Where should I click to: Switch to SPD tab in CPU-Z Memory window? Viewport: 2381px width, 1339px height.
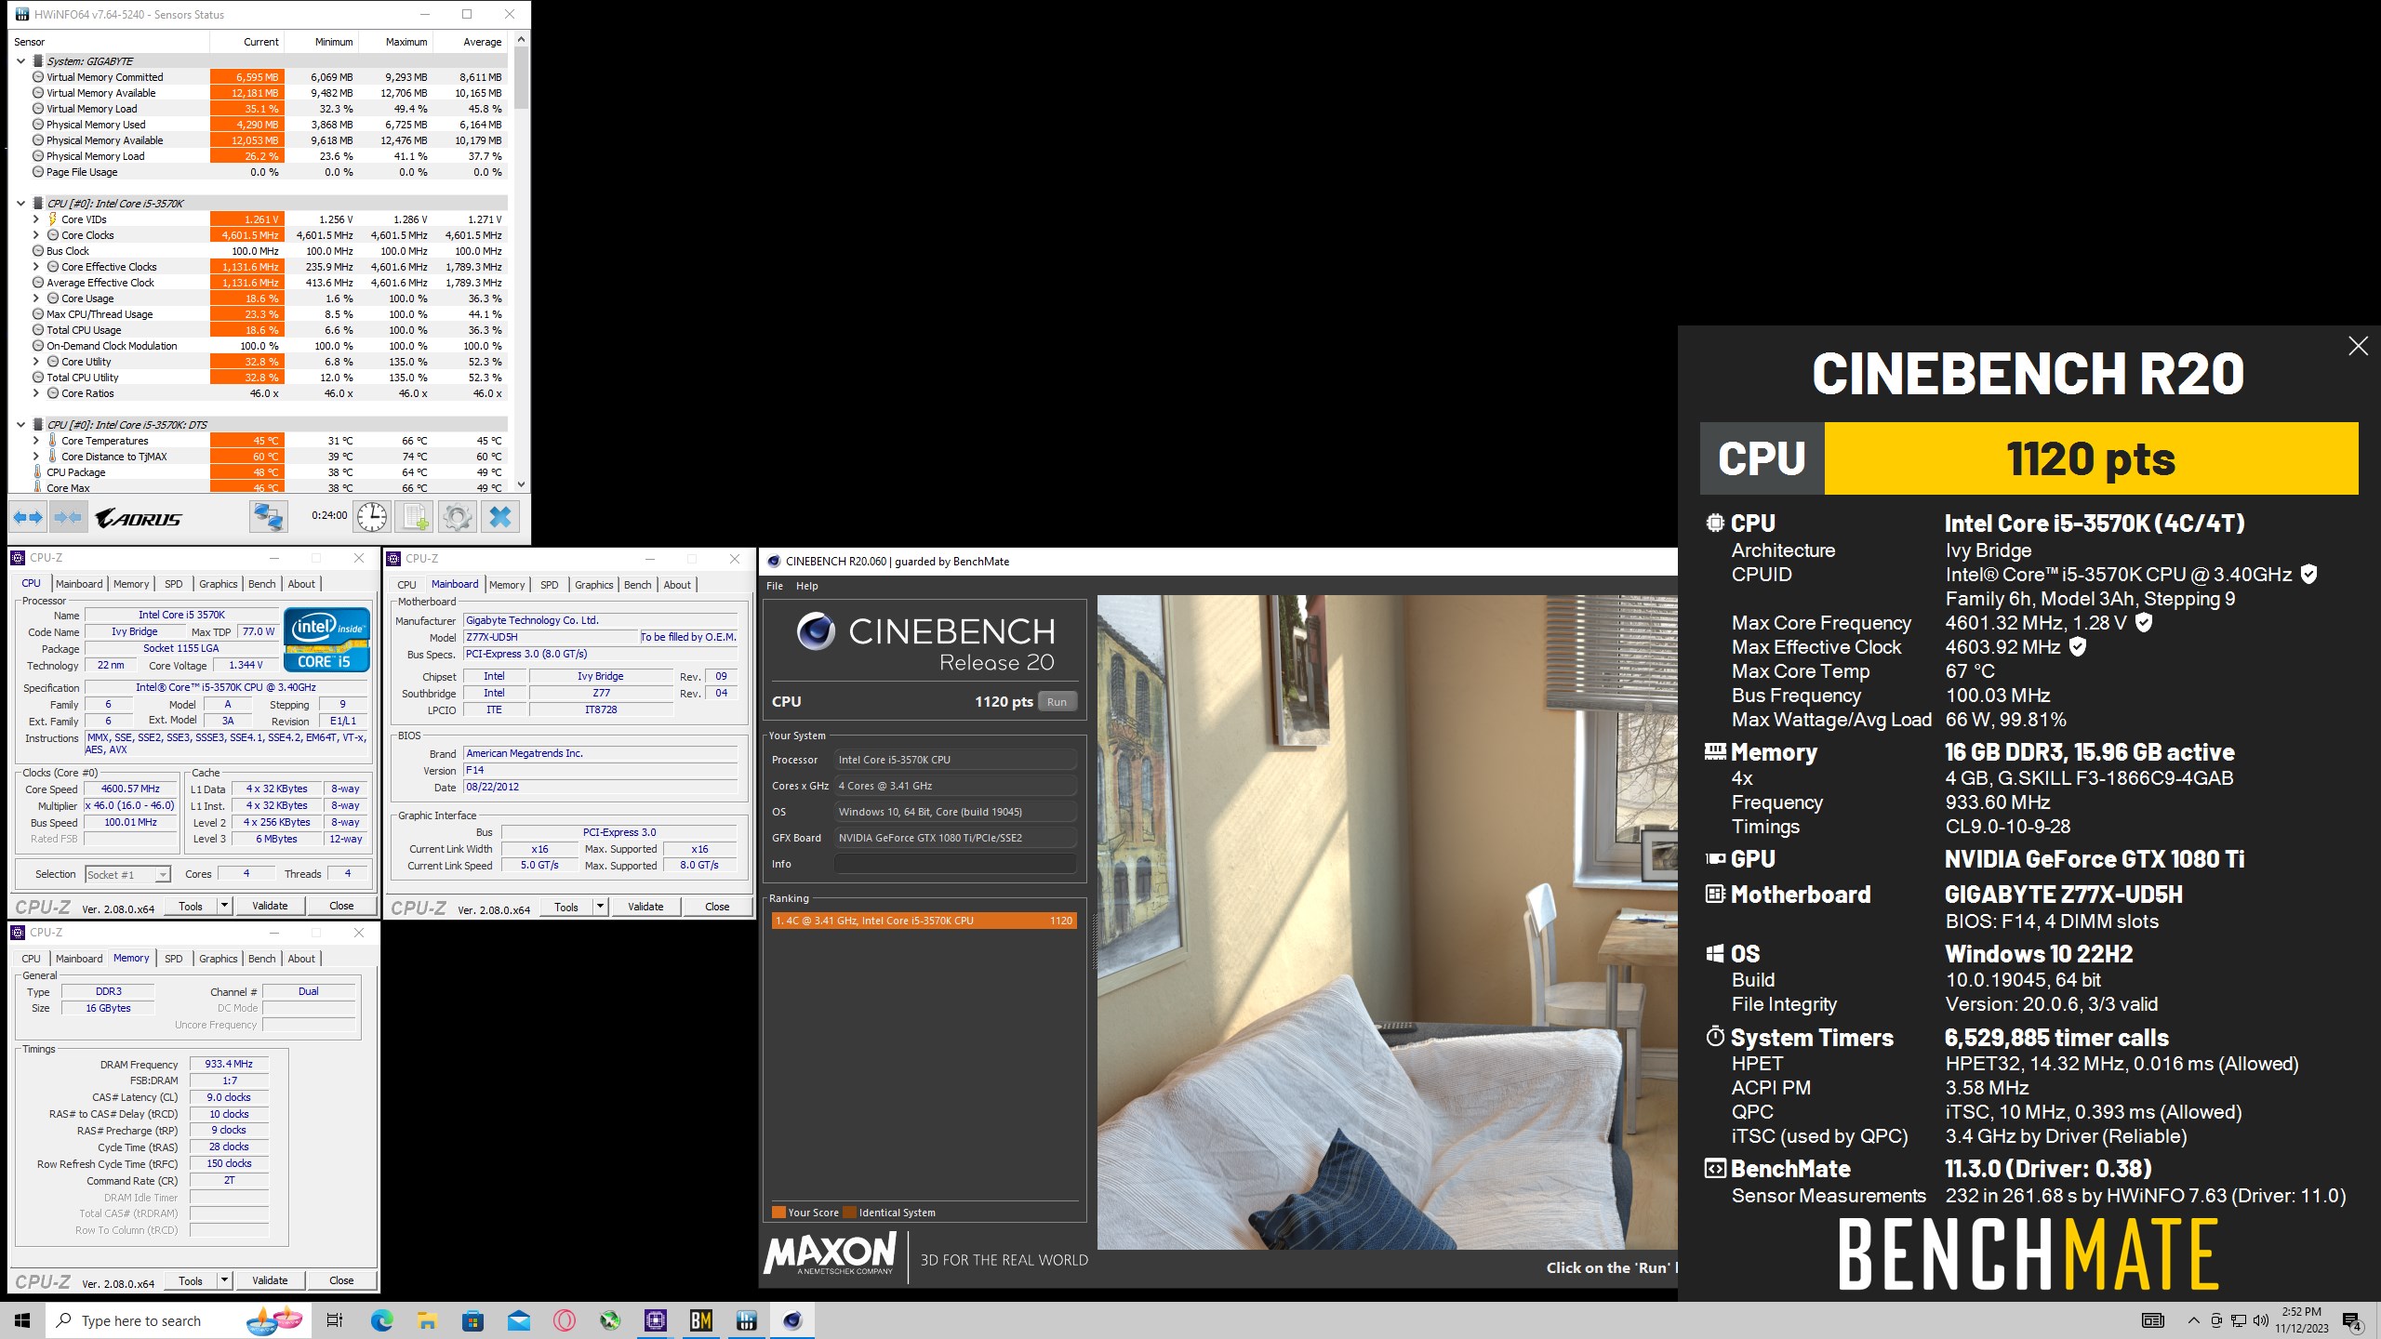[174, 959]
